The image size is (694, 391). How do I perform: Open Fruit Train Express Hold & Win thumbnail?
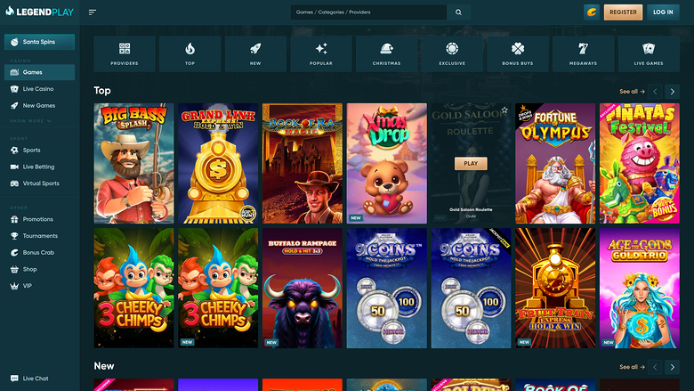coord(555,289)
